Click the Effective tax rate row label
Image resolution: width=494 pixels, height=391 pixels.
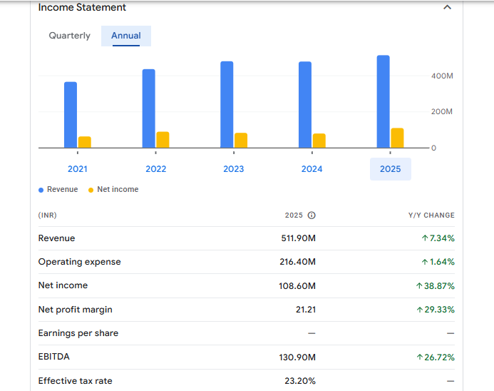(76, 381)
